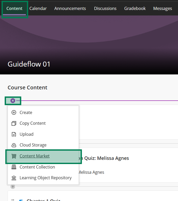Select the Discussions tab
Image resolution: width=178 pixels, height=201 pixels.
point(105,8)
